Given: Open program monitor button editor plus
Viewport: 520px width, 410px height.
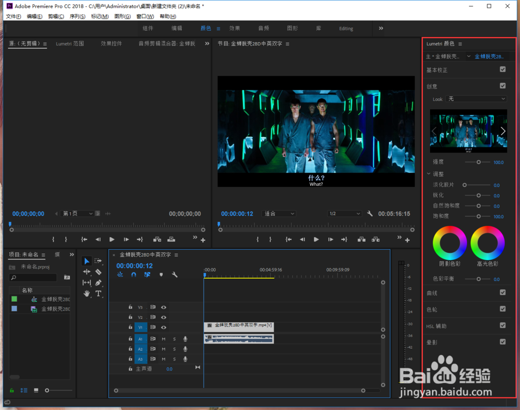Looking at the screenshot, I should coord(407,240).
